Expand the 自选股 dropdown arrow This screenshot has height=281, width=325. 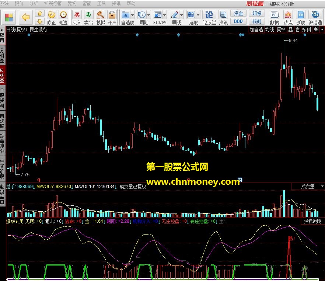(133, 15)
